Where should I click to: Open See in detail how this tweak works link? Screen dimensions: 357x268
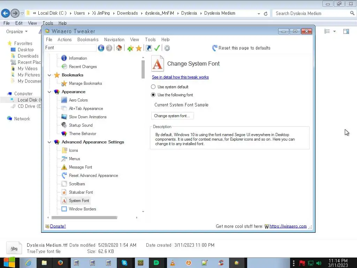180,77
